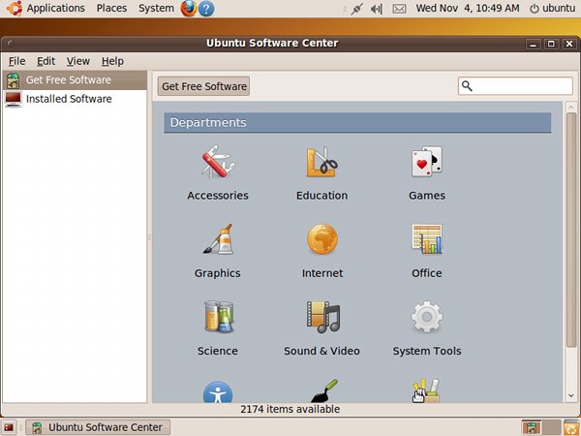This screenshot has width=581, height=436.
Task: Open the File menu
Action: (x=17, y=61)
